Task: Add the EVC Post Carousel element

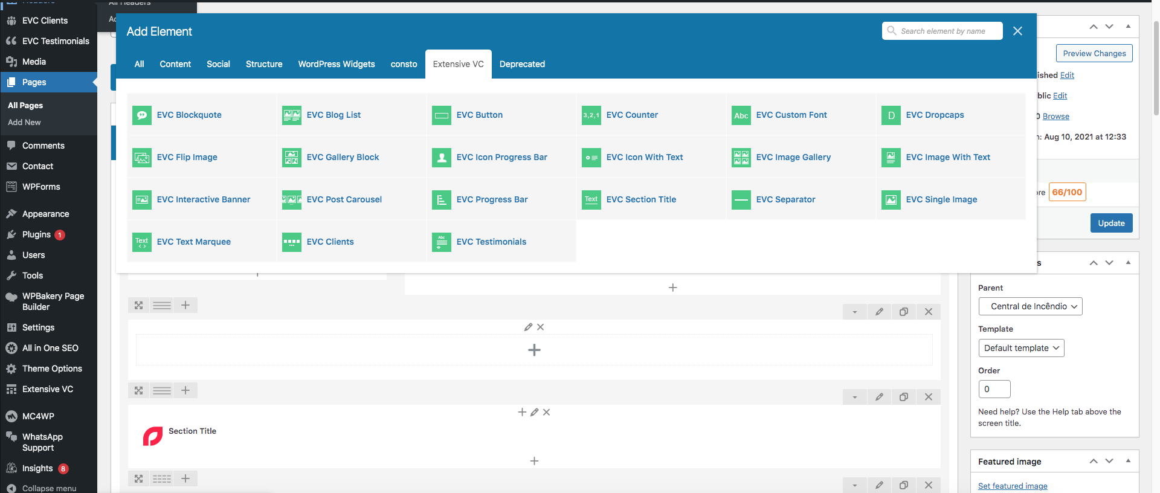Action: point(352,199)
